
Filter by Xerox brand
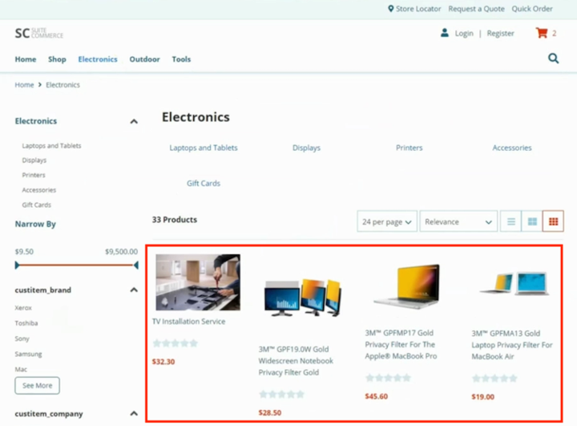23,308
